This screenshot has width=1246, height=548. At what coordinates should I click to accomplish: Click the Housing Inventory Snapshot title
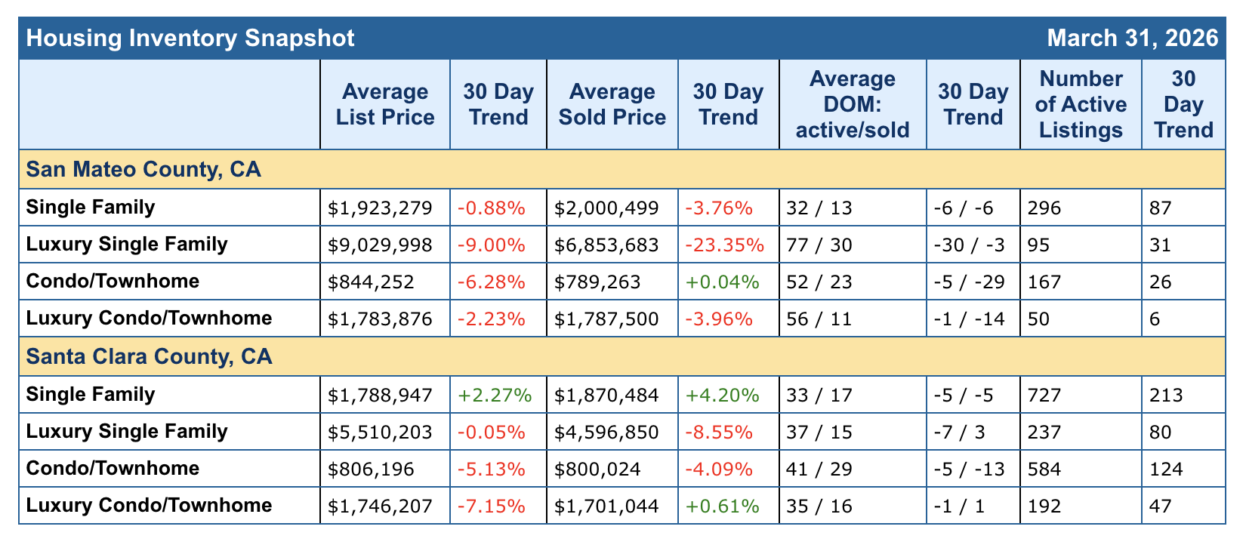190,38
